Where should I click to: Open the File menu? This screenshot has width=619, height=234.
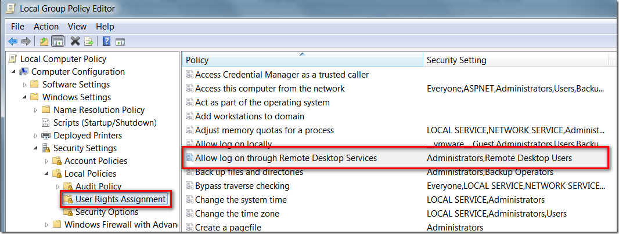pos(17,27)
